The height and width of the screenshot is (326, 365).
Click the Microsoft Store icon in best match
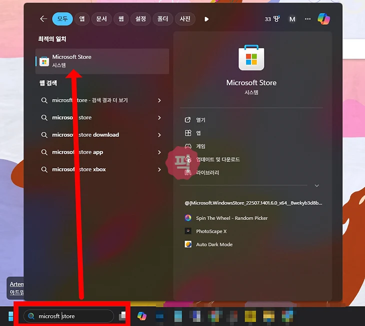[44, 61]
